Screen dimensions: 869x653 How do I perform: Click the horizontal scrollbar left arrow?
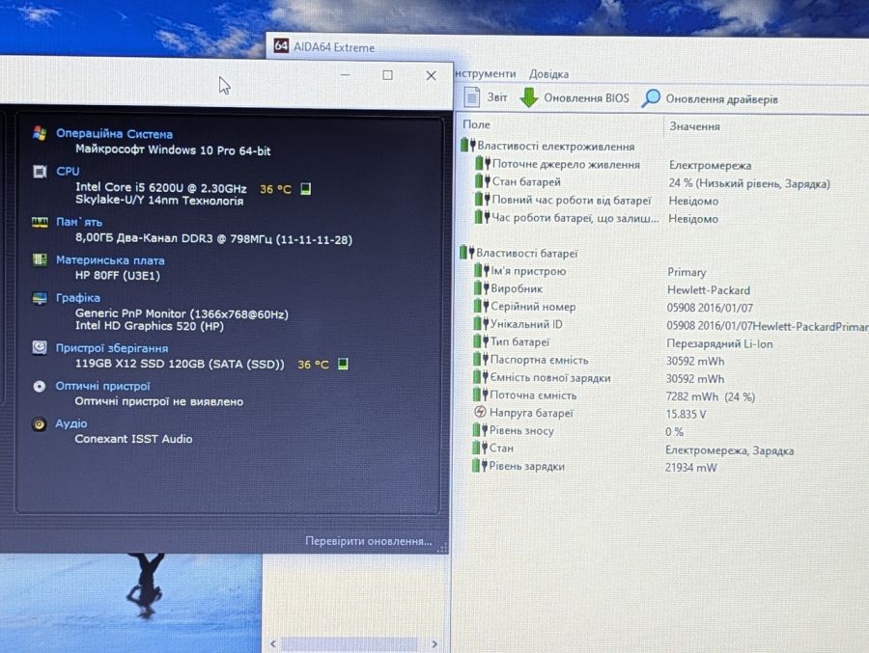point(273,643)
